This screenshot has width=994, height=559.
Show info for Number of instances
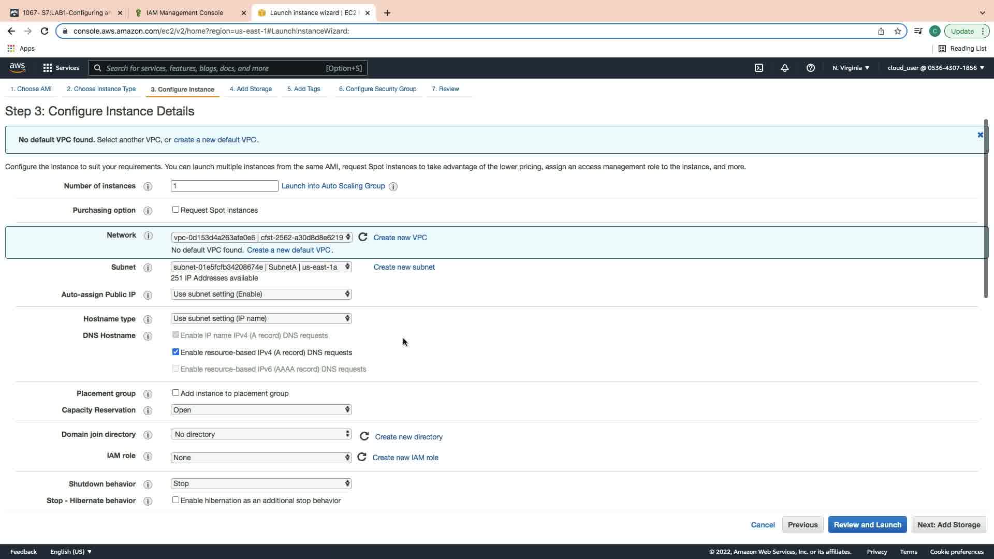148,186
